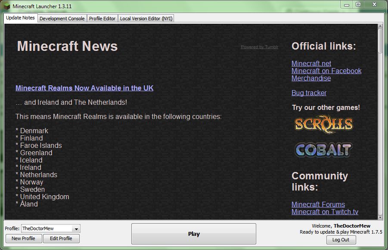Viewport: 388px width, 250px height.
Task: Click the Scrolls game logo
Action: click(324, 124)
